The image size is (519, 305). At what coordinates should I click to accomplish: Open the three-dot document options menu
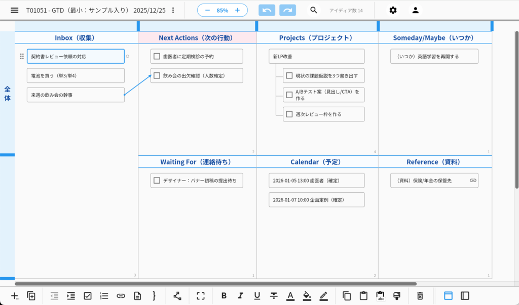pyautogui.click(x=173, y=10)
